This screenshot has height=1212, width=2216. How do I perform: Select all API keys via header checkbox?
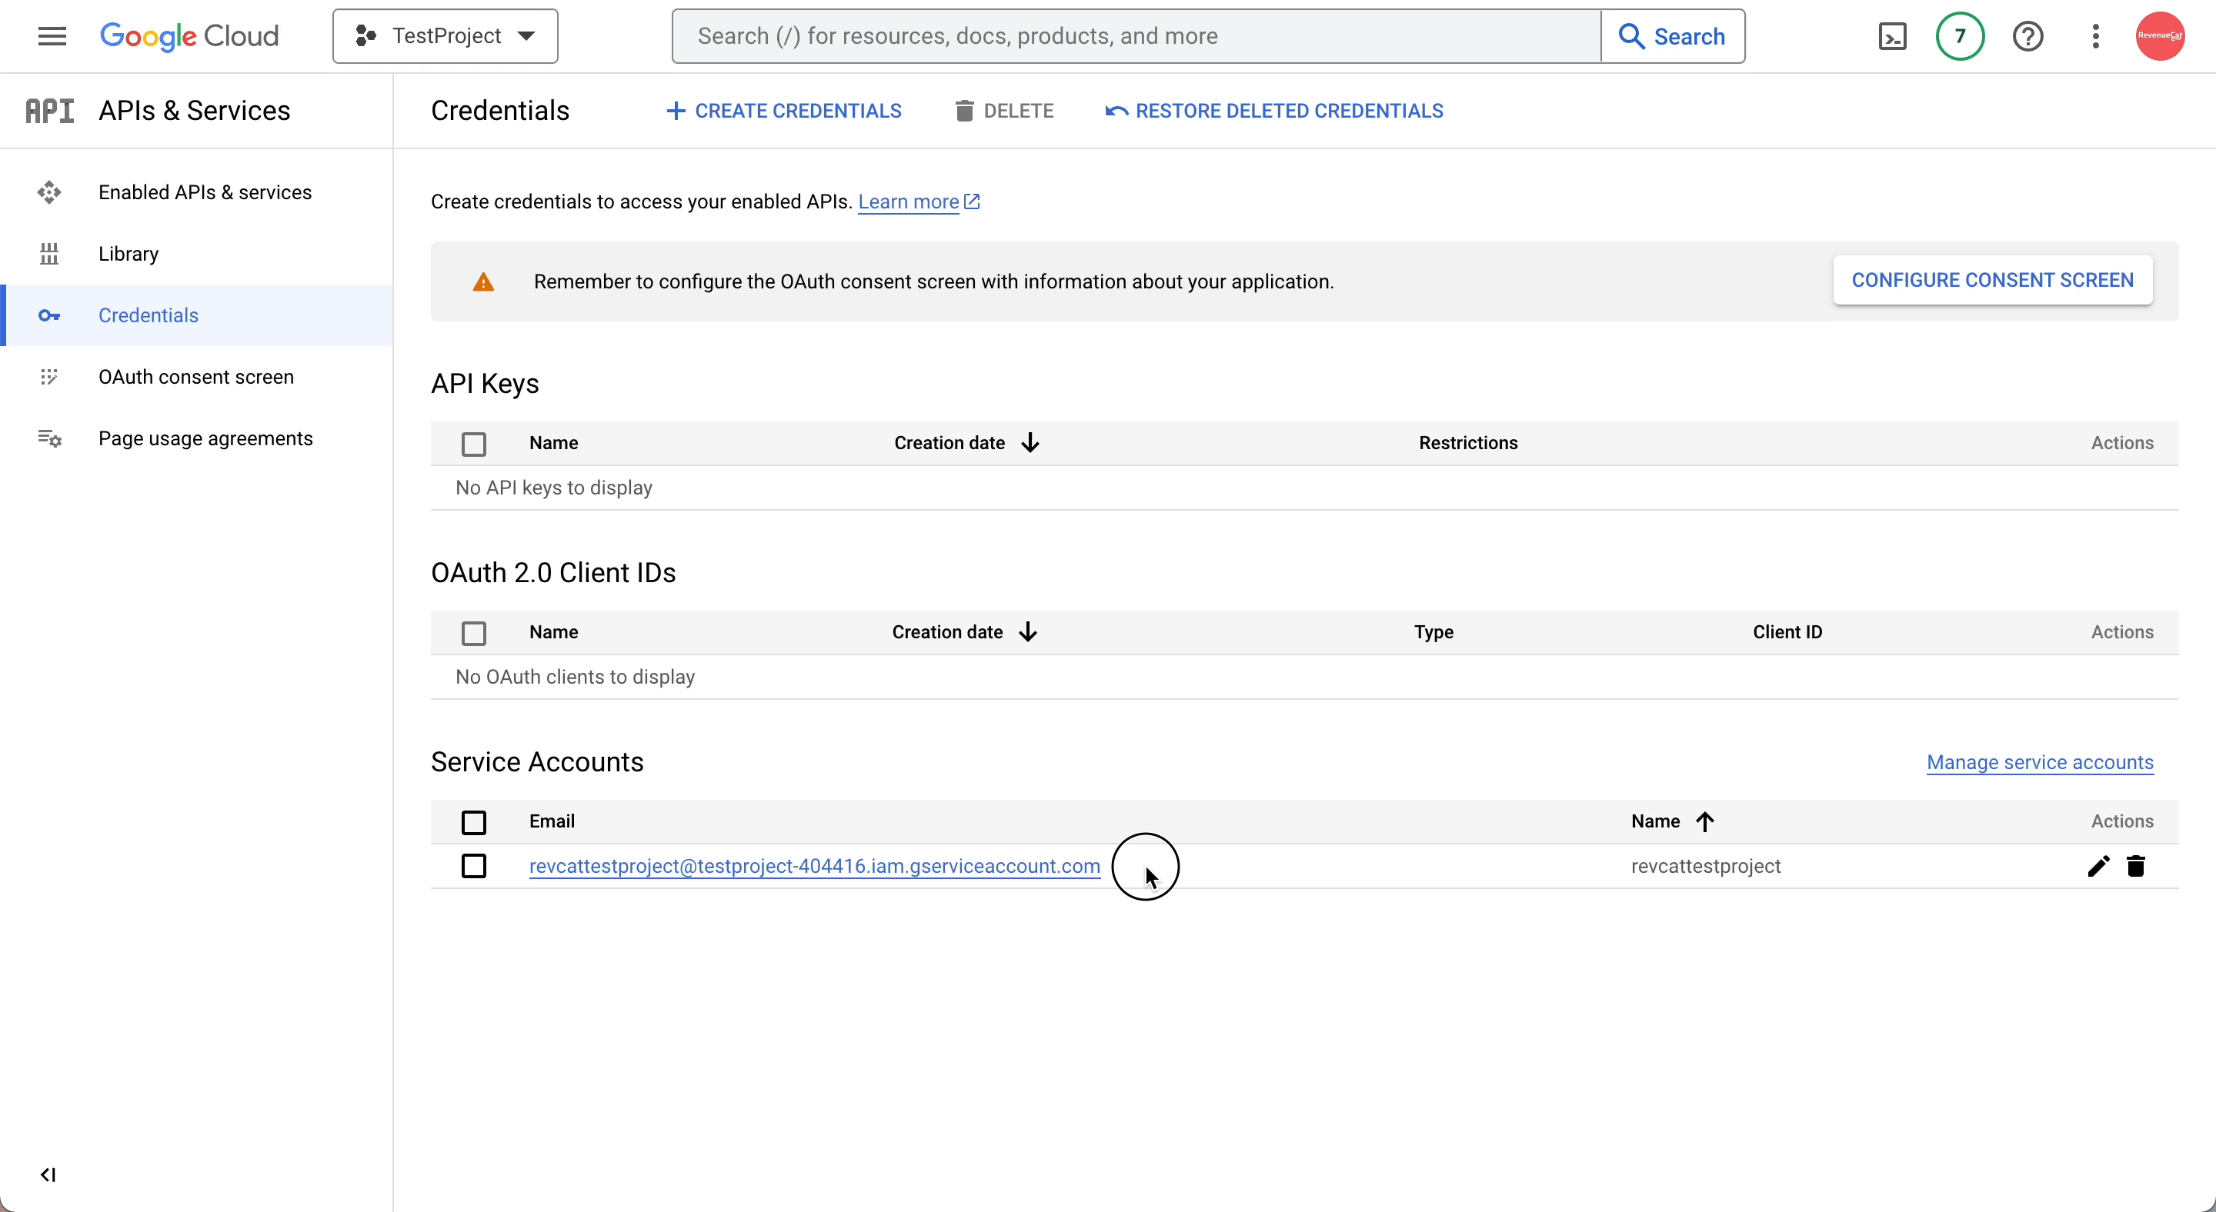click(474, 443)
